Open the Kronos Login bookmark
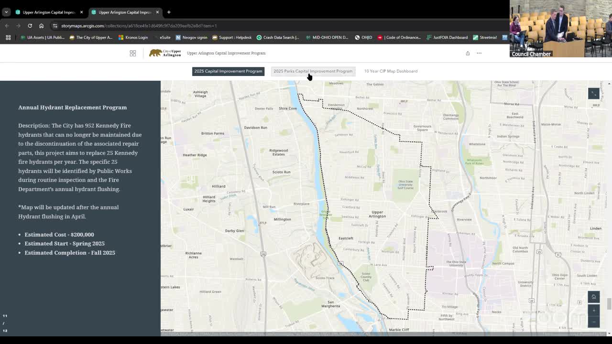 (x=133, y=37)
